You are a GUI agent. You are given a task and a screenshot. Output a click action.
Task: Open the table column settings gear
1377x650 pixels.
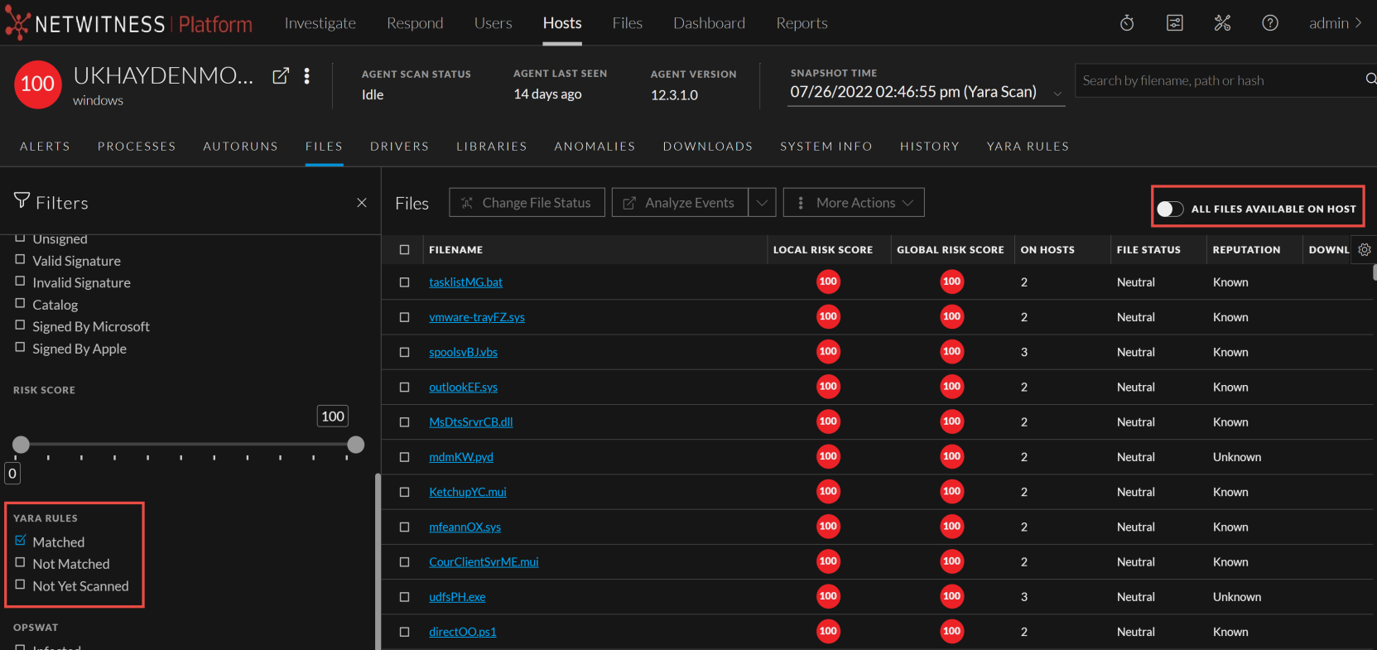(1365, 249)
